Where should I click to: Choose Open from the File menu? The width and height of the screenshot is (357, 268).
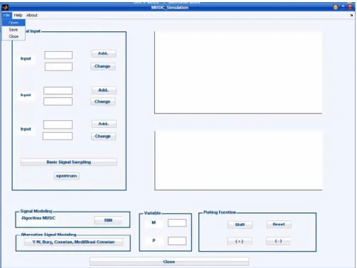point(14,23)
